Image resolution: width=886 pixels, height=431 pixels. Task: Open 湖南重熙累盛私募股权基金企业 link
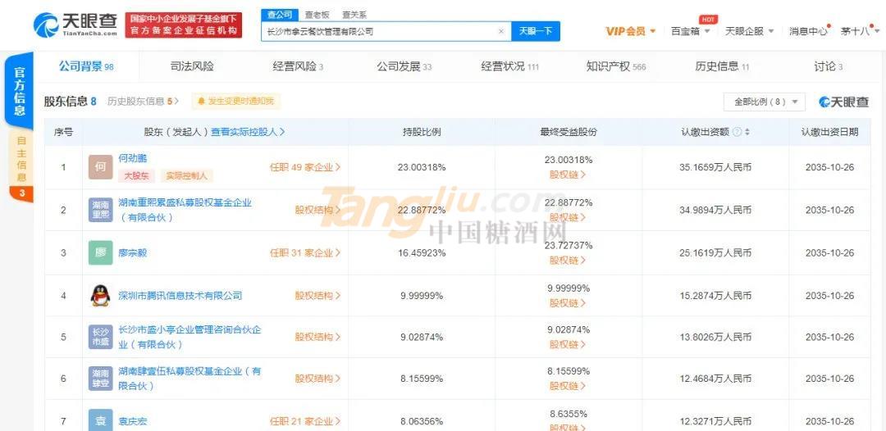[x=185, y=209]
